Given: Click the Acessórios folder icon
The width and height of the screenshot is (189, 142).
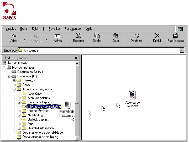Looking at the screenshot, I should [x=24, y=93].
